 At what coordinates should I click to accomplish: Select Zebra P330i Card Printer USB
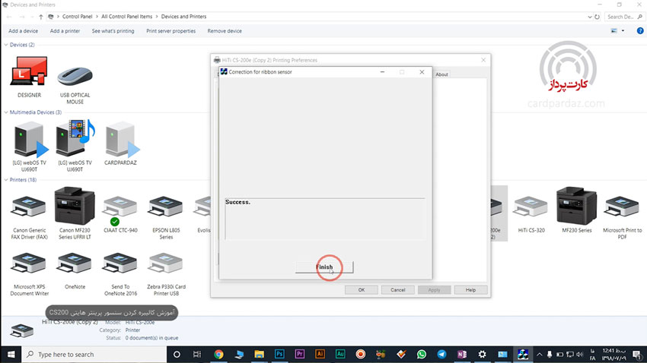pyautogui.click(x=166, y=274)
